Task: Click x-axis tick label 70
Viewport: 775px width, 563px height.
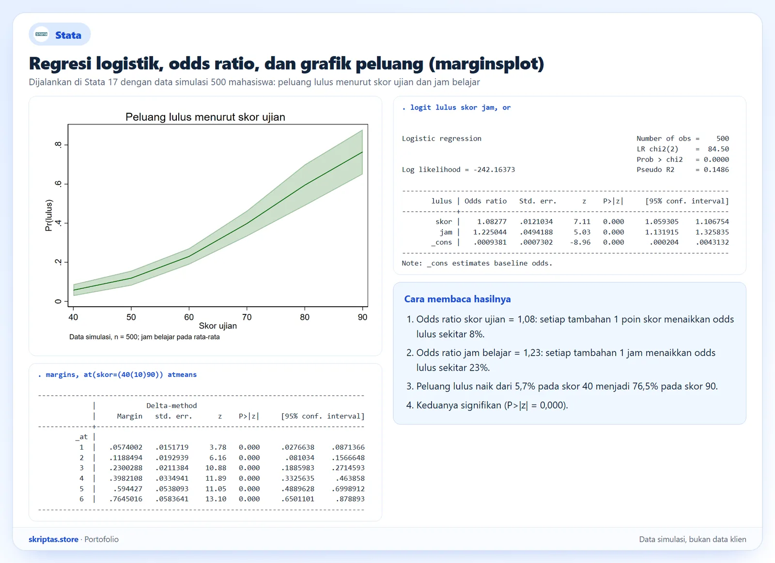Action: click(247, 317)
